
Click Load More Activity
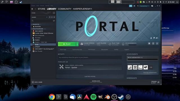click(90, 77)
